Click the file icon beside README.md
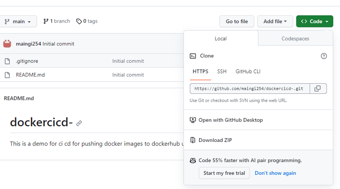Image resolution: width=340 pixels, height=189 pixels. [7, 75]
